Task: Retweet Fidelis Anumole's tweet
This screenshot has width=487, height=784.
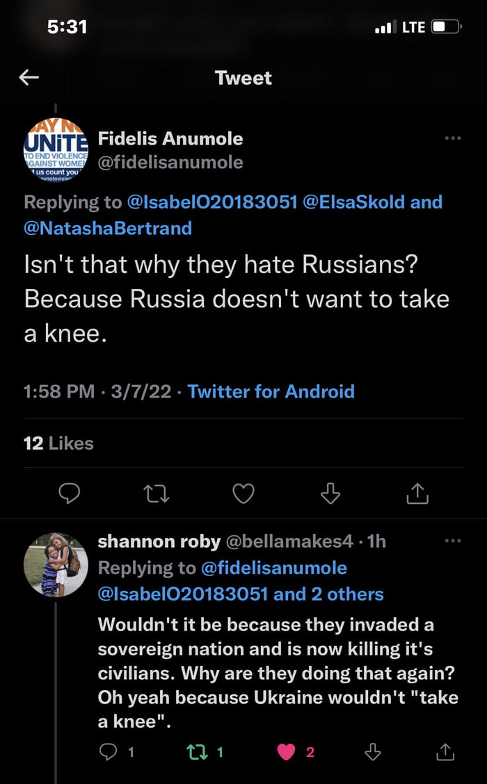Action: [x=156, y=493]
